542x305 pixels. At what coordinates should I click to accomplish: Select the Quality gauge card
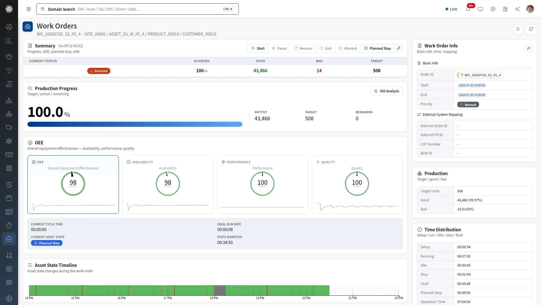pyautogui.click(x=357, y=184)
